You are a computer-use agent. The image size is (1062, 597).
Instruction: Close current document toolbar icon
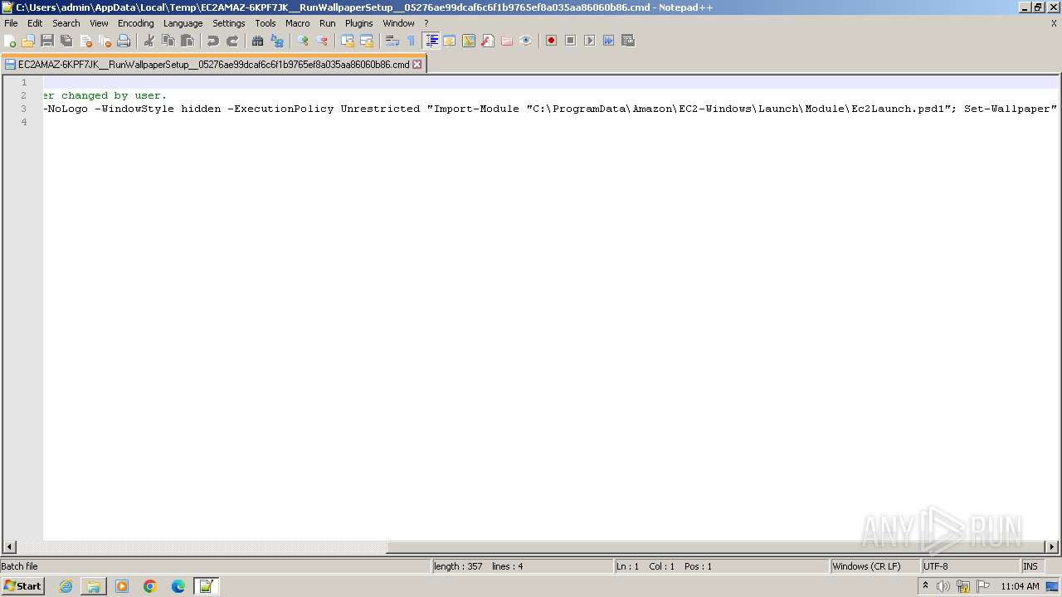(x=85, y=41)
